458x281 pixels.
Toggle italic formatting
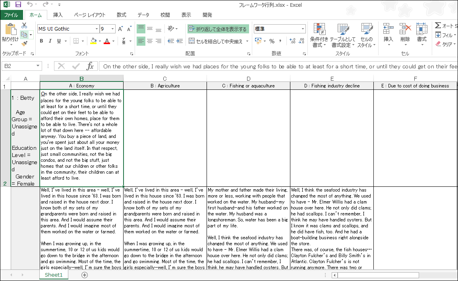50,41
